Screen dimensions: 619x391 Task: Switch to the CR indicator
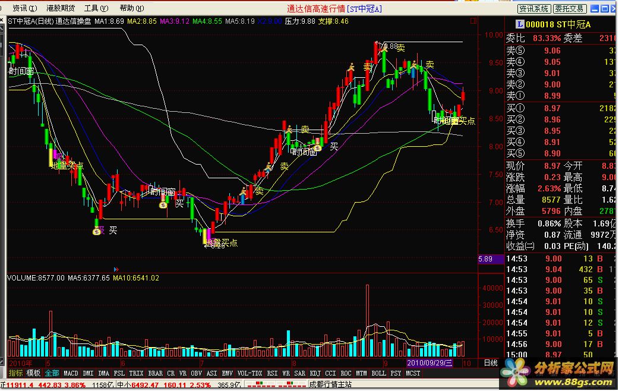(x=171, y=373)
